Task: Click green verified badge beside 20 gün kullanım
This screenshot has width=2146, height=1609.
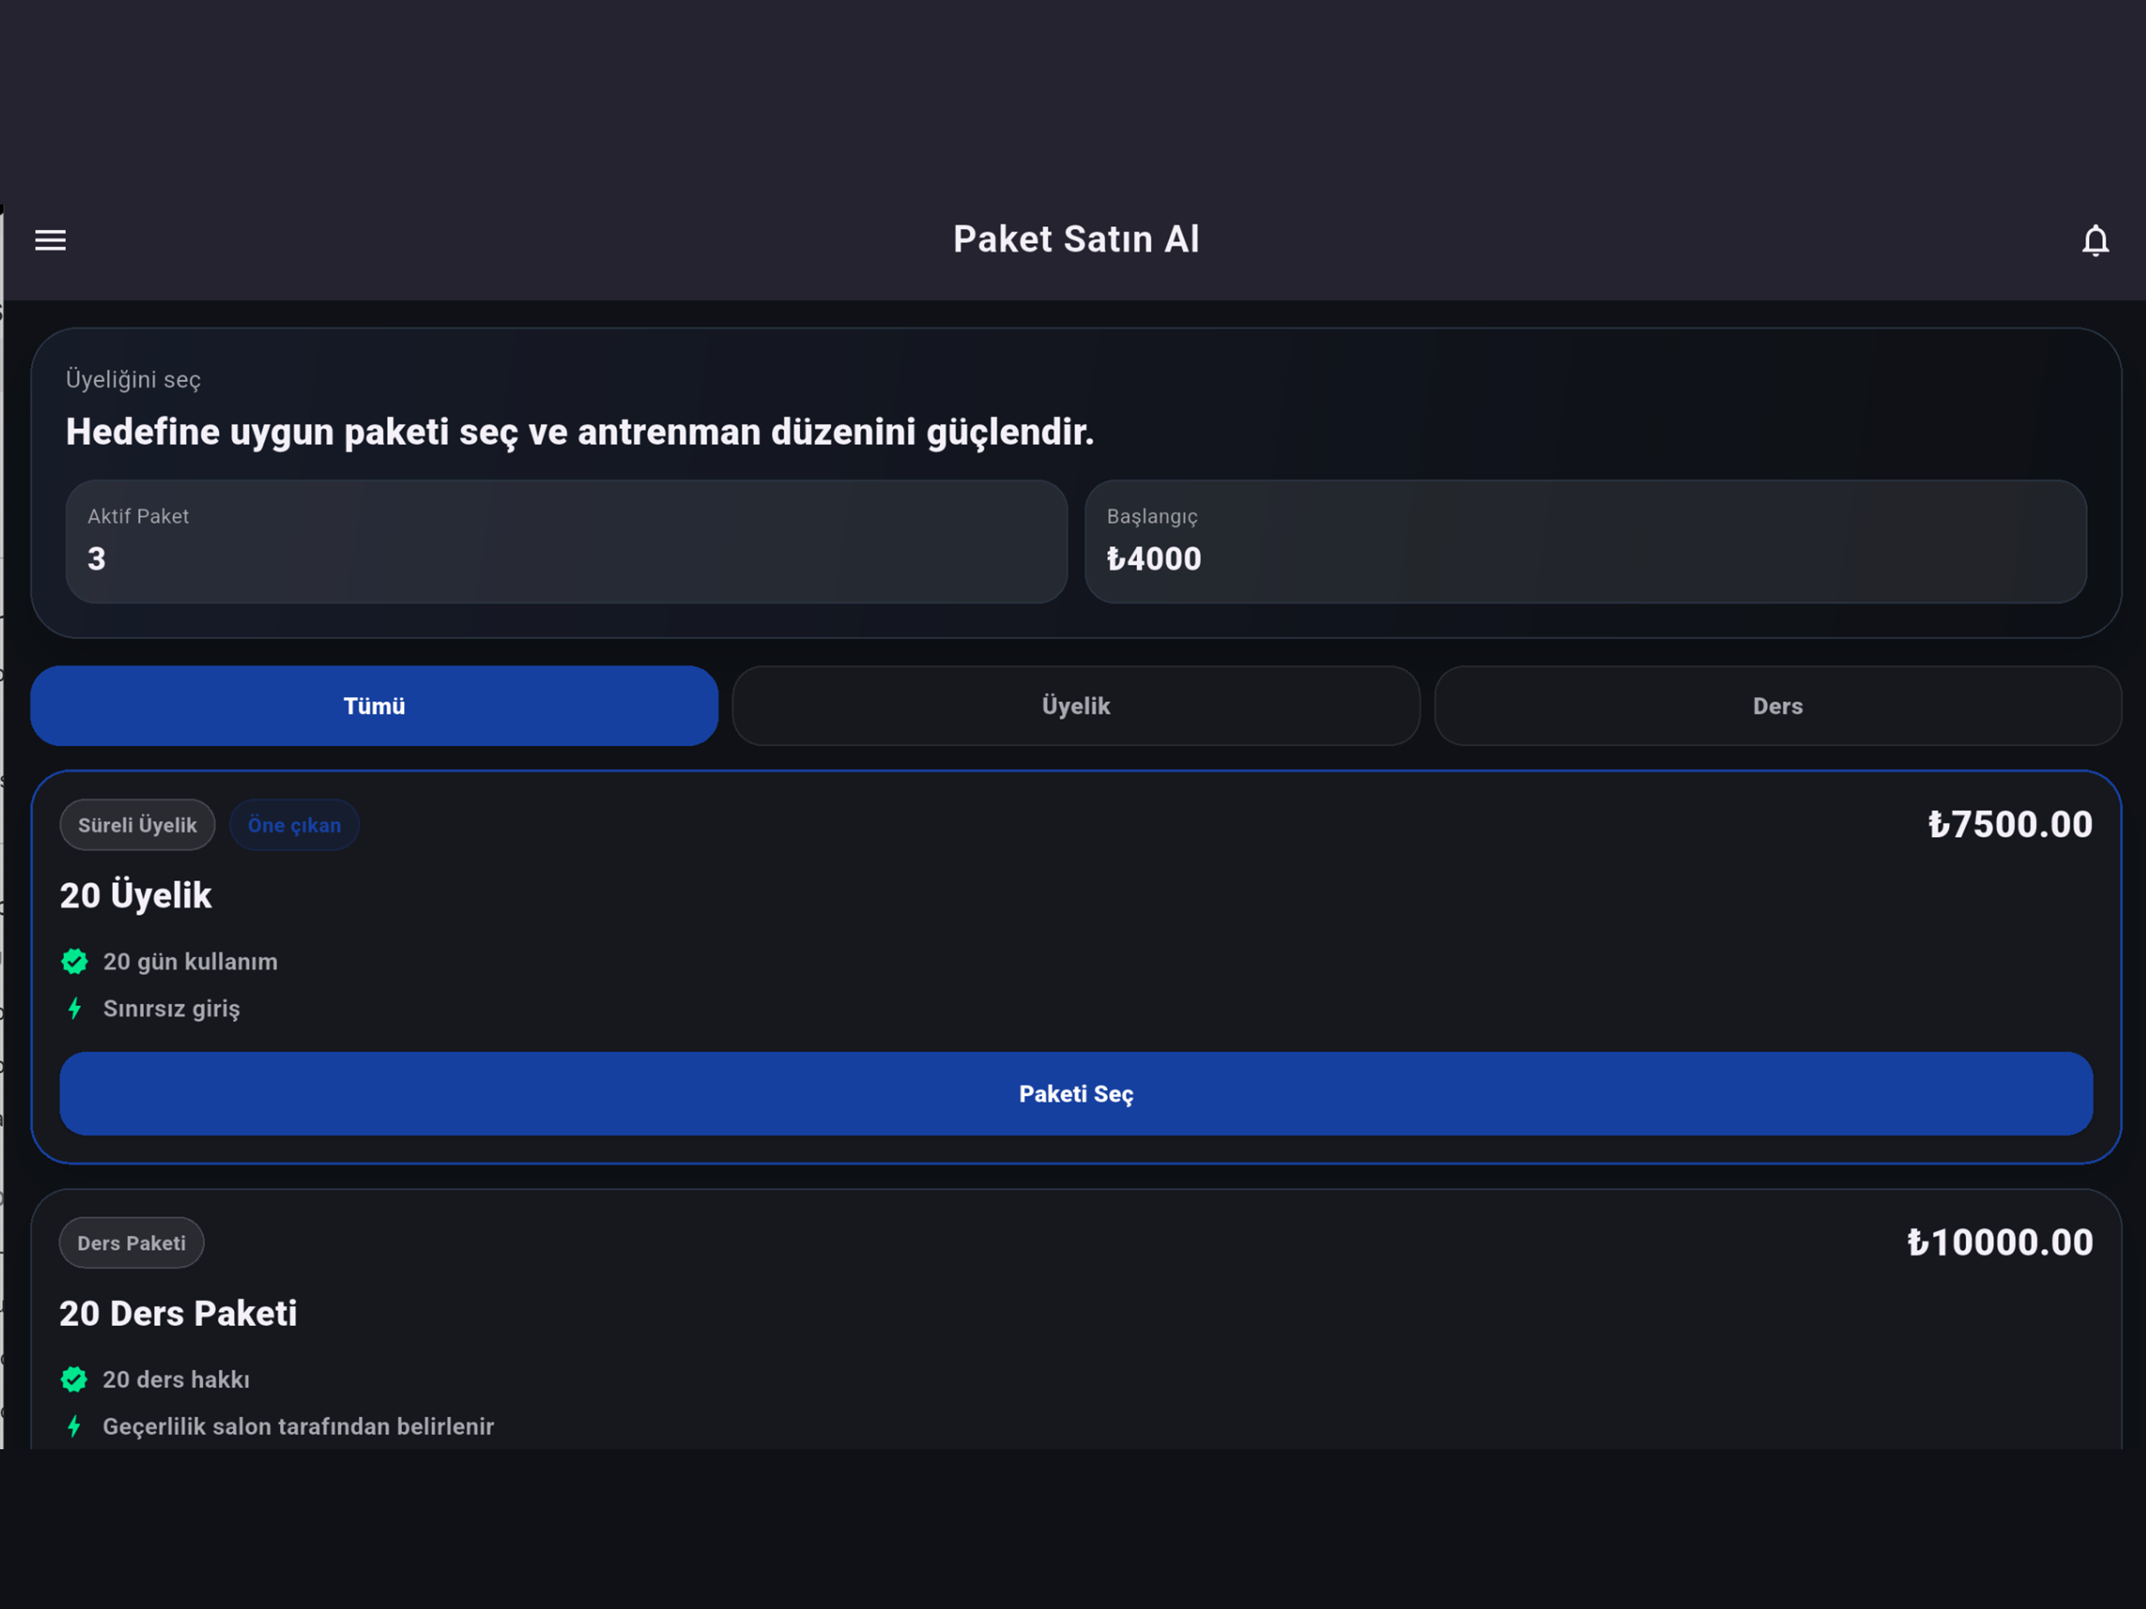Action: coord(75,961)
